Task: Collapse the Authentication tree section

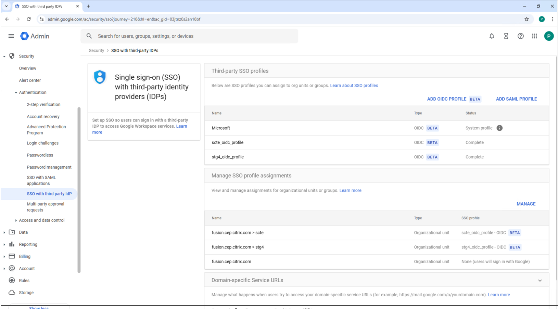Action: coord(16,93)
